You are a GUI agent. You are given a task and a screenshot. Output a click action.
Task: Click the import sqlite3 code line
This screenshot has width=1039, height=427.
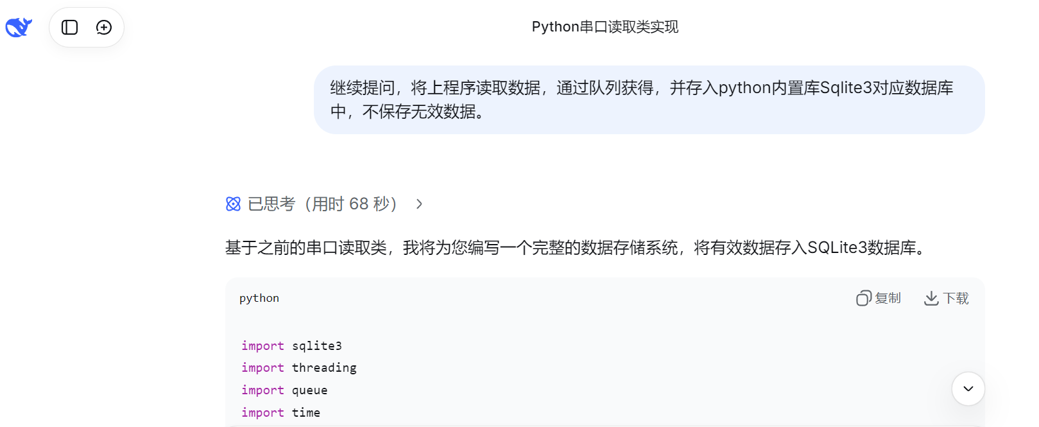click(x=291, y=346)
